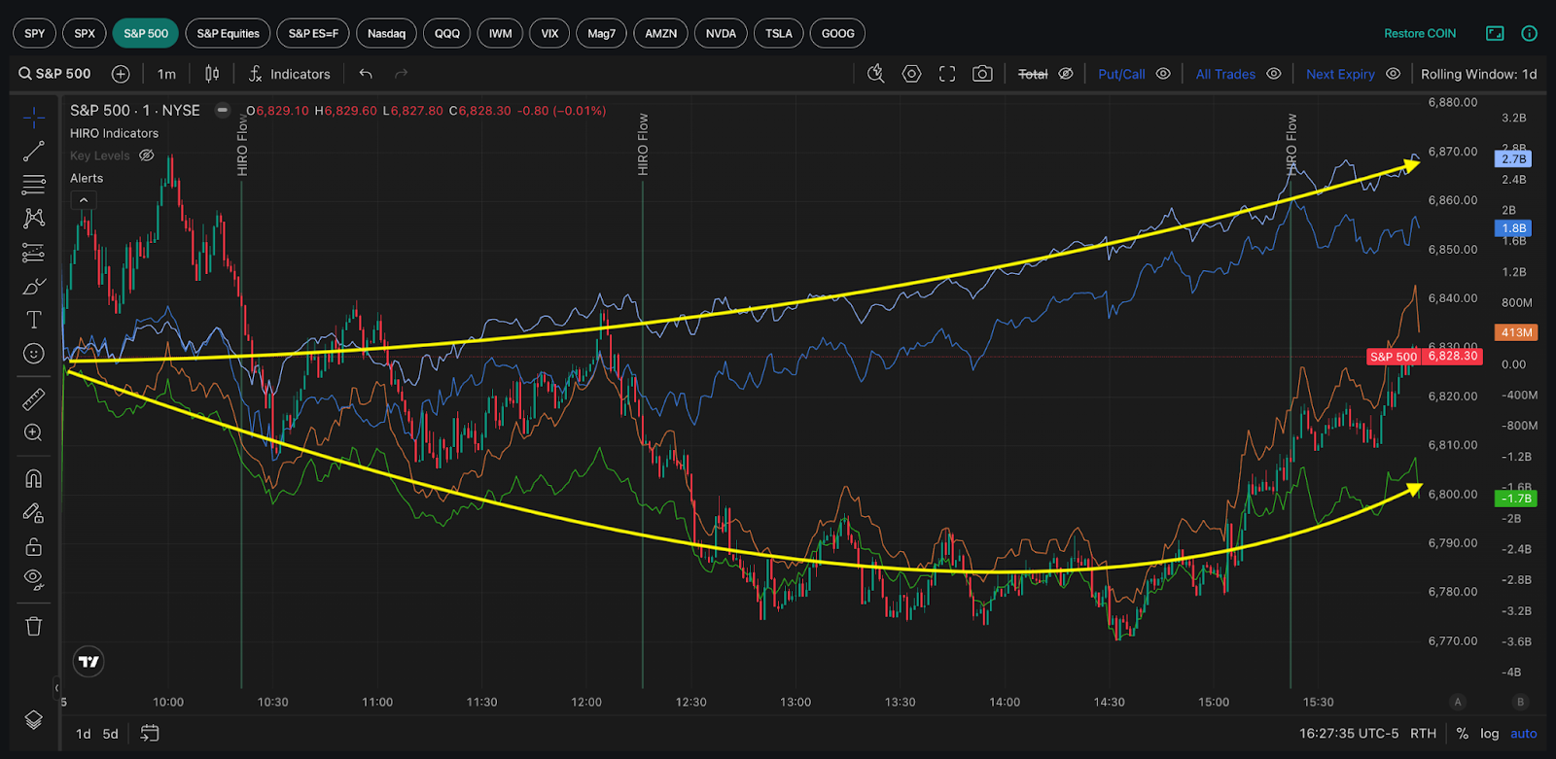Add a symbol to compare
Viewport: 1556px width, 759px height.
click(121, 74)
